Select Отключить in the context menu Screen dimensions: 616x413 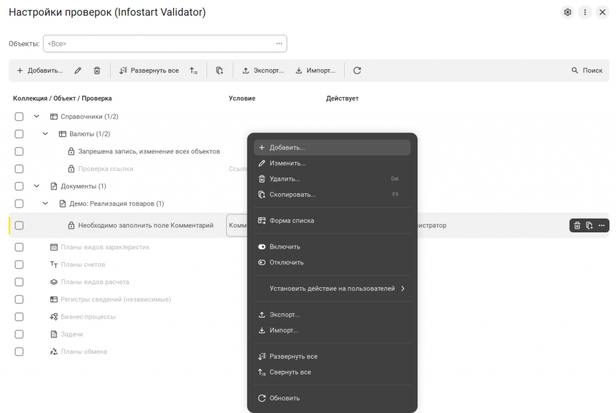point(286,262)
